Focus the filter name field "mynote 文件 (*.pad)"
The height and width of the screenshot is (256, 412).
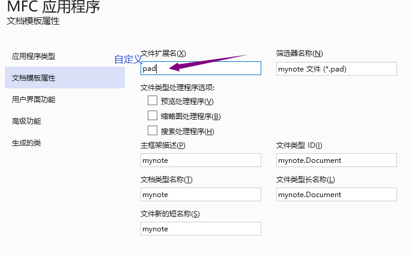(x=336, y=69)
